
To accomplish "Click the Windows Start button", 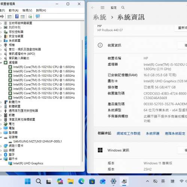I will pyautogui.click(x=28, y=181).
